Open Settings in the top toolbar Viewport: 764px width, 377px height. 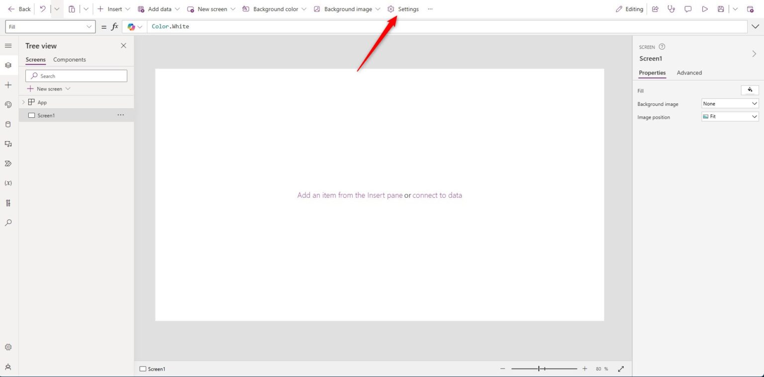(403, 9)
